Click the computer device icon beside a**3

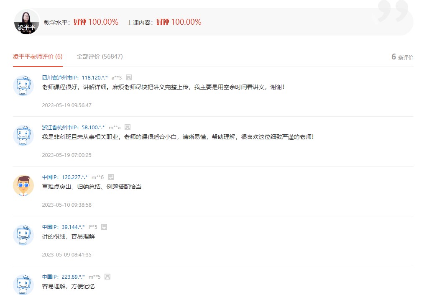coord(129,78)
